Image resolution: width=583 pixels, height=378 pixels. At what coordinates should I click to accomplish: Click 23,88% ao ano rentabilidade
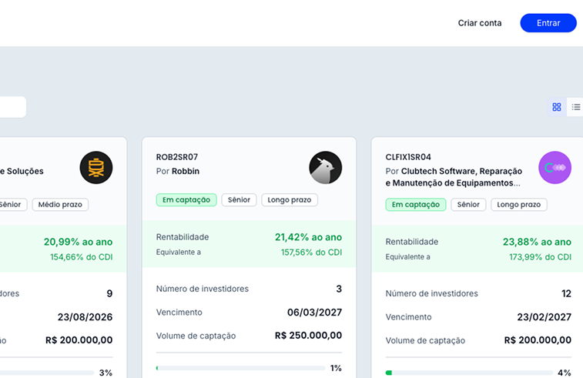point(537,242)
